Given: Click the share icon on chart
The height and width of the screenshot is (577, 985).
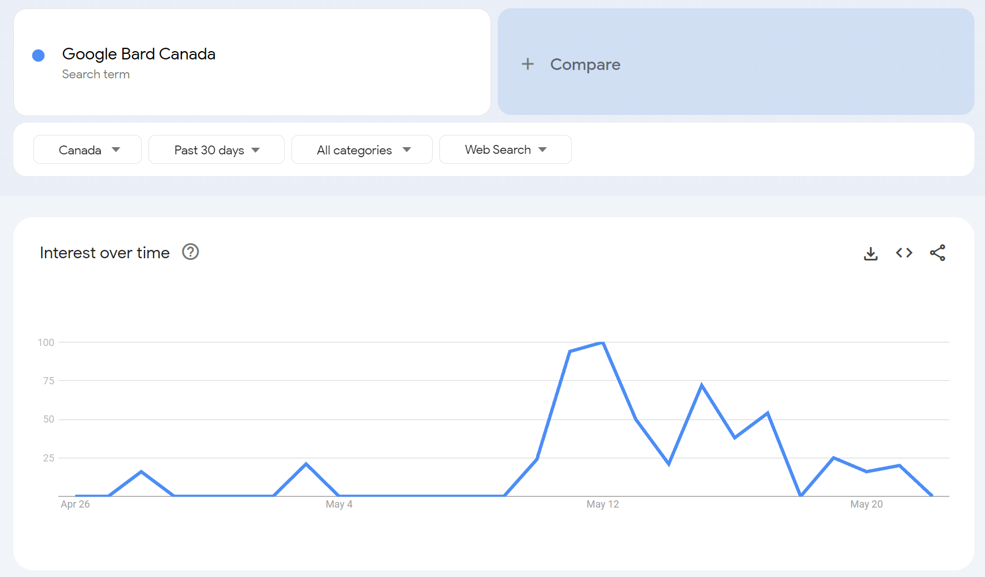Looking at the screenshot, I should [937, 253].
